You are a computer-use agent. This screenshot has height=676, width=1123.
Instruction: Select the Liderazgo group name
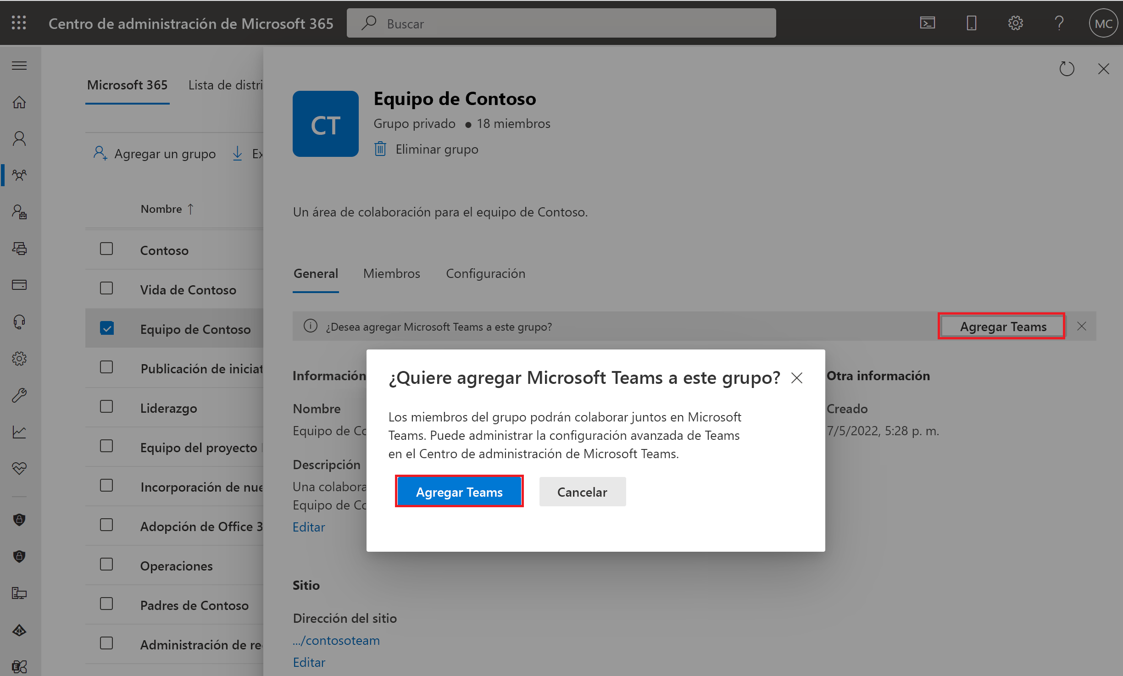pyautogui.click(x=168, y=408)
